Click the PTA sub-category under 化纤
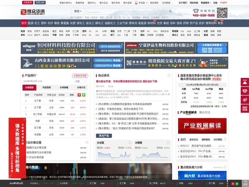The width and height of the screenshot is (249, 187). 156,31
